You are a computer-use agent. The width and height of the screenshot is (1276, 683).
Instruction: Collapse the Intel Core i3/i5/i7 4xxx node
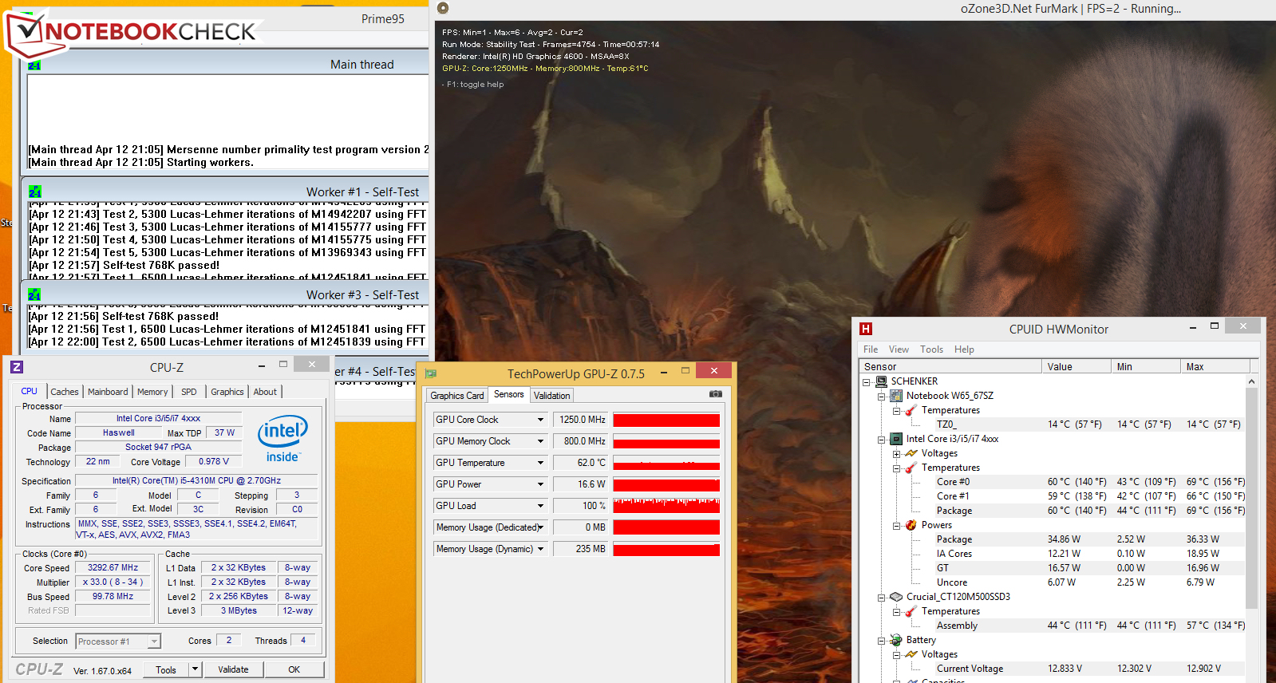coord(881,440)
